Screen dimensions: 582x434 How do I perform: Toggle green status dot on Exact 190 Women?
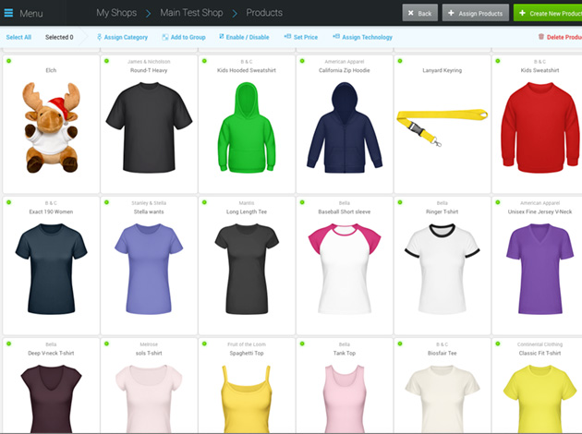pyautogui.click(x=9, y=202)
